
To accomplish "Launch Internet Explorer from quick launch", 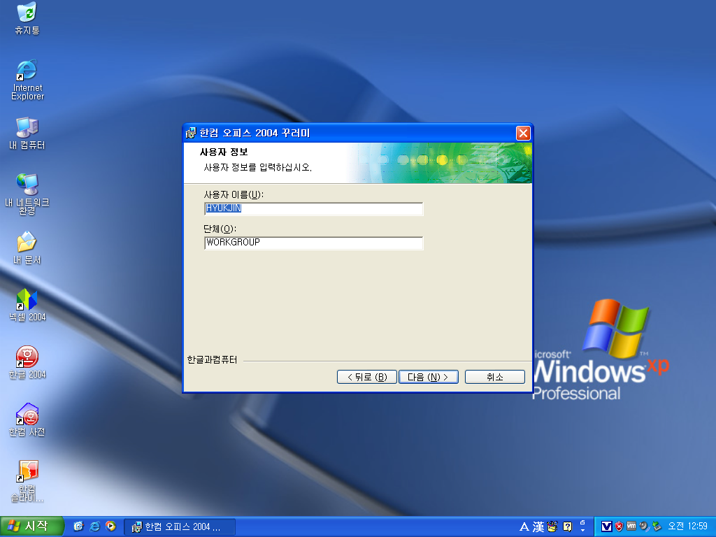I will click(x=94, y=527).
